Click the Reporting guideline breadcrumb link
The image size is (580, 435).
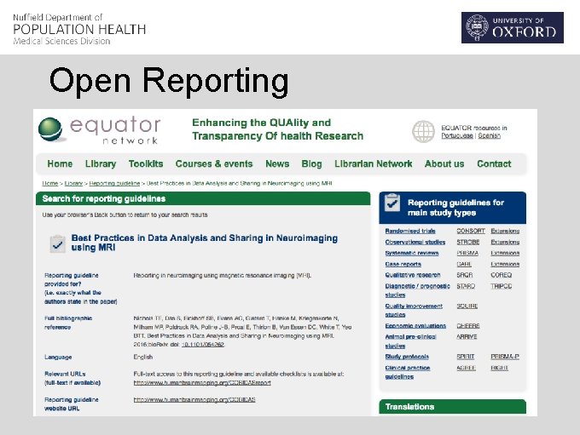(114, 183)
